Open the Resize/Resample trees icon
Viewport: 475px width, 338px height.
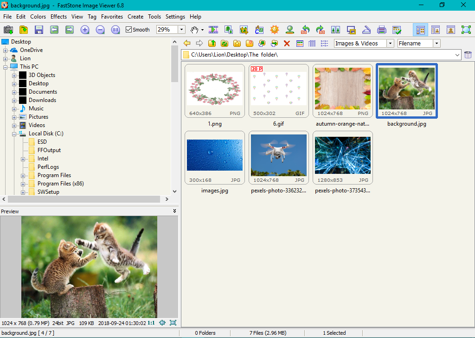229,30
